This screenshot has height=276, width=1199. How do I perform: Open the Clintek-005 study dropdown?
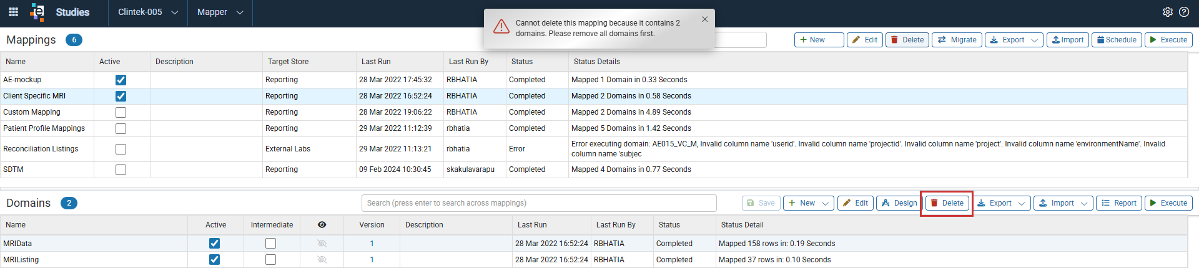point(148,12)
